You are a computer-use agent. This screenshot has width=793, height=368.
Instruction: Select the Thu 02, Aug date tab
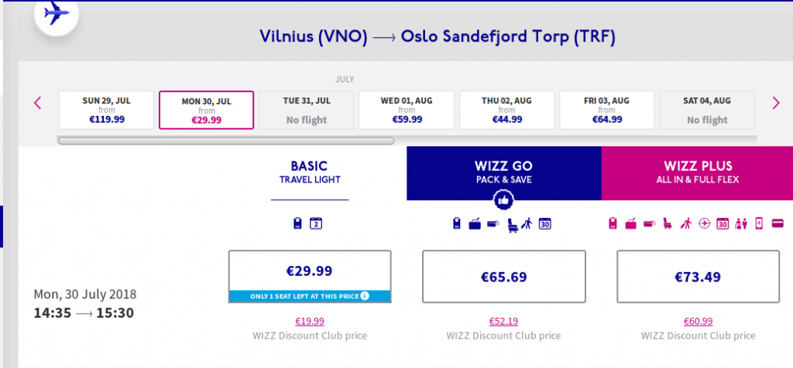[506, 110]
